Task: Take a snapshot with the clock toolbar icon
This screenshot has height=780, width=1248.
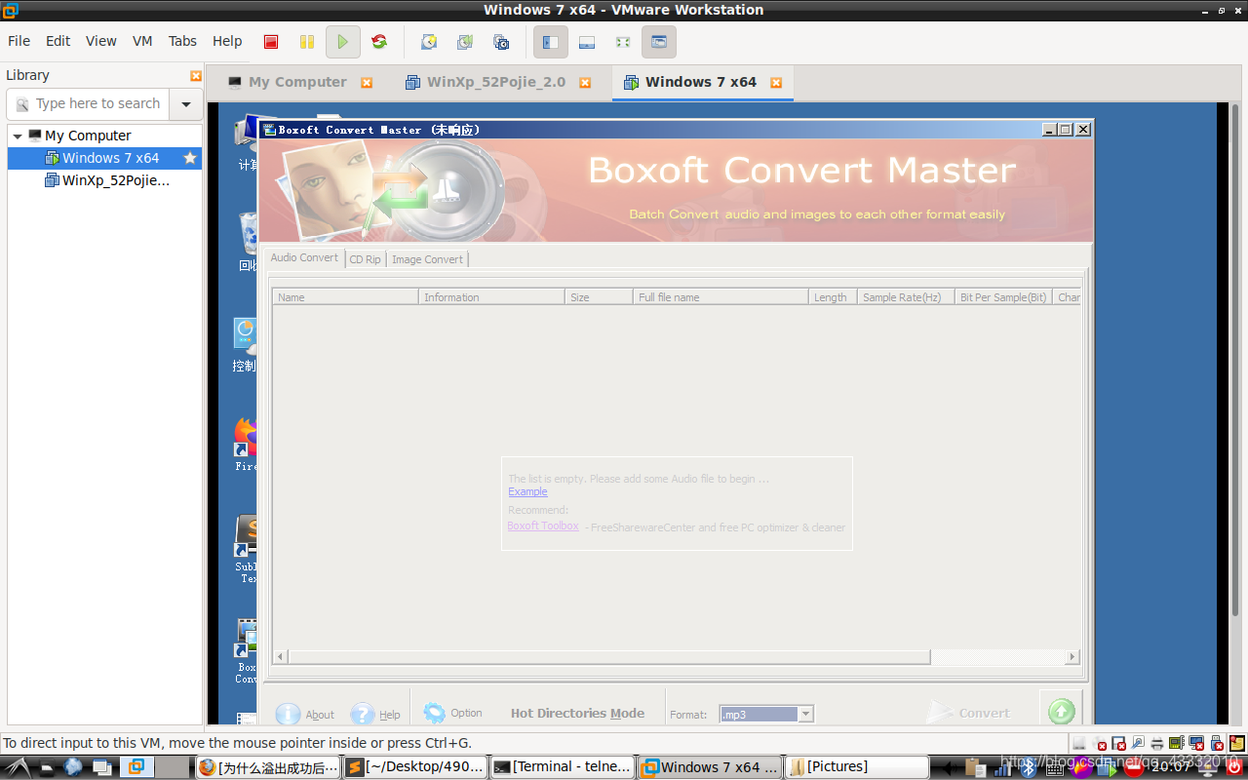Action: click(x=429, y=42)
